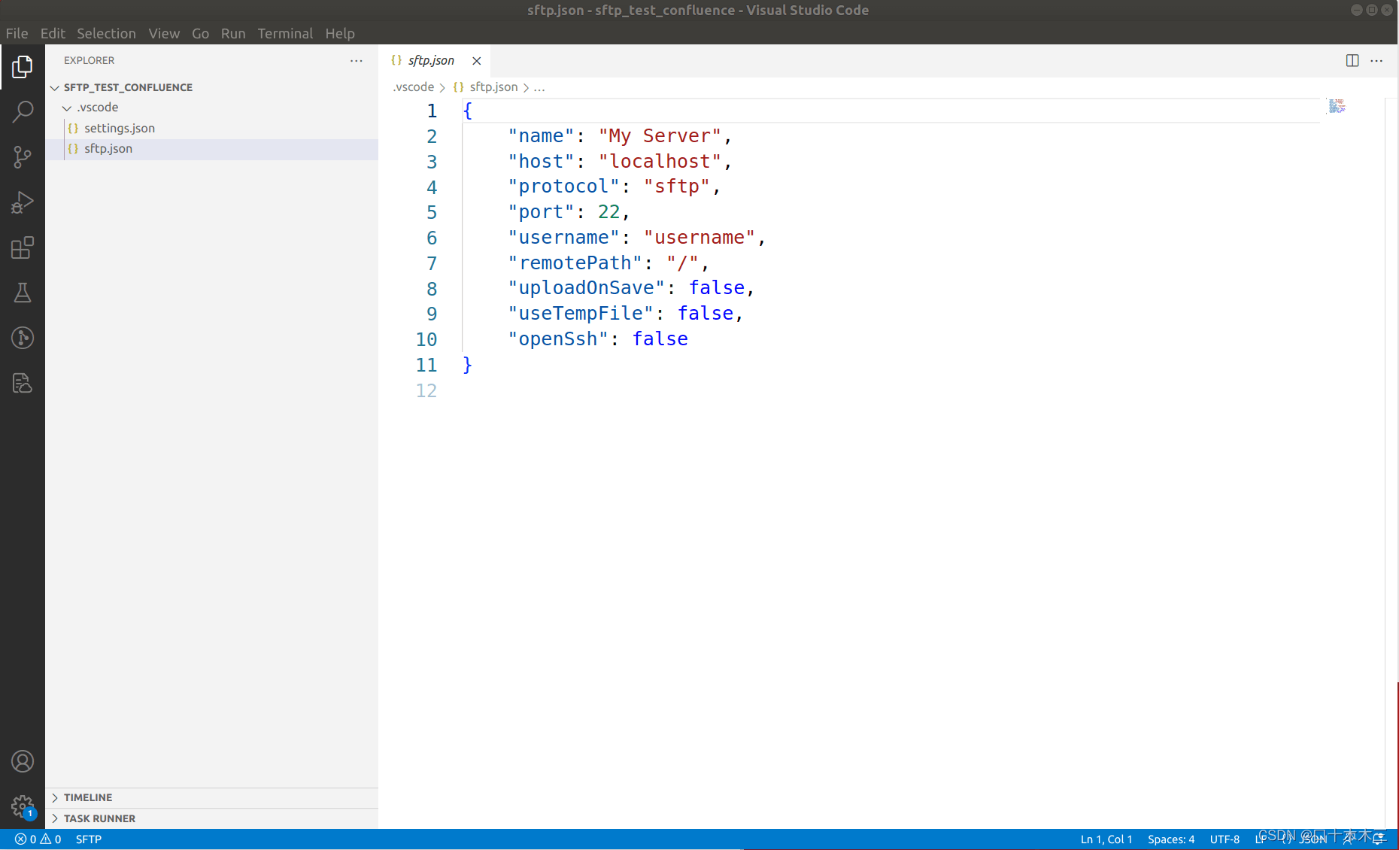The image size is (1399, 850).
Task: Open the Terminal menu
Action: (x=285, y=33)
